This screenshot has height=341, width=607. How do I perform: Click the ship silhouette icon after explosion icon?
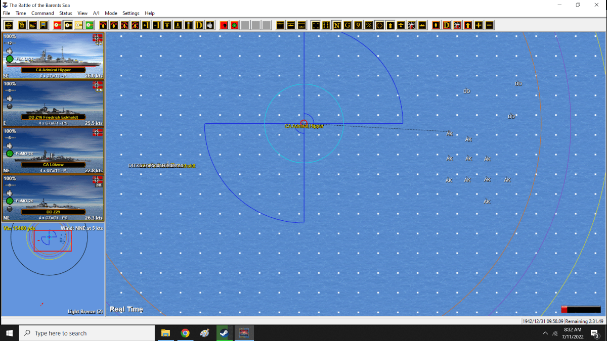point(422,25)
